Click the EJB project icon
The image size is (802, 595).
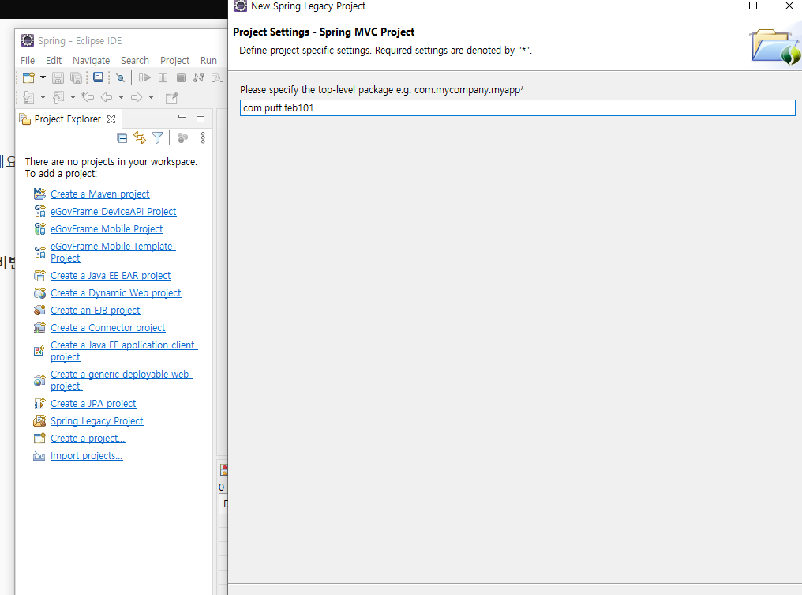click(39, 310)
